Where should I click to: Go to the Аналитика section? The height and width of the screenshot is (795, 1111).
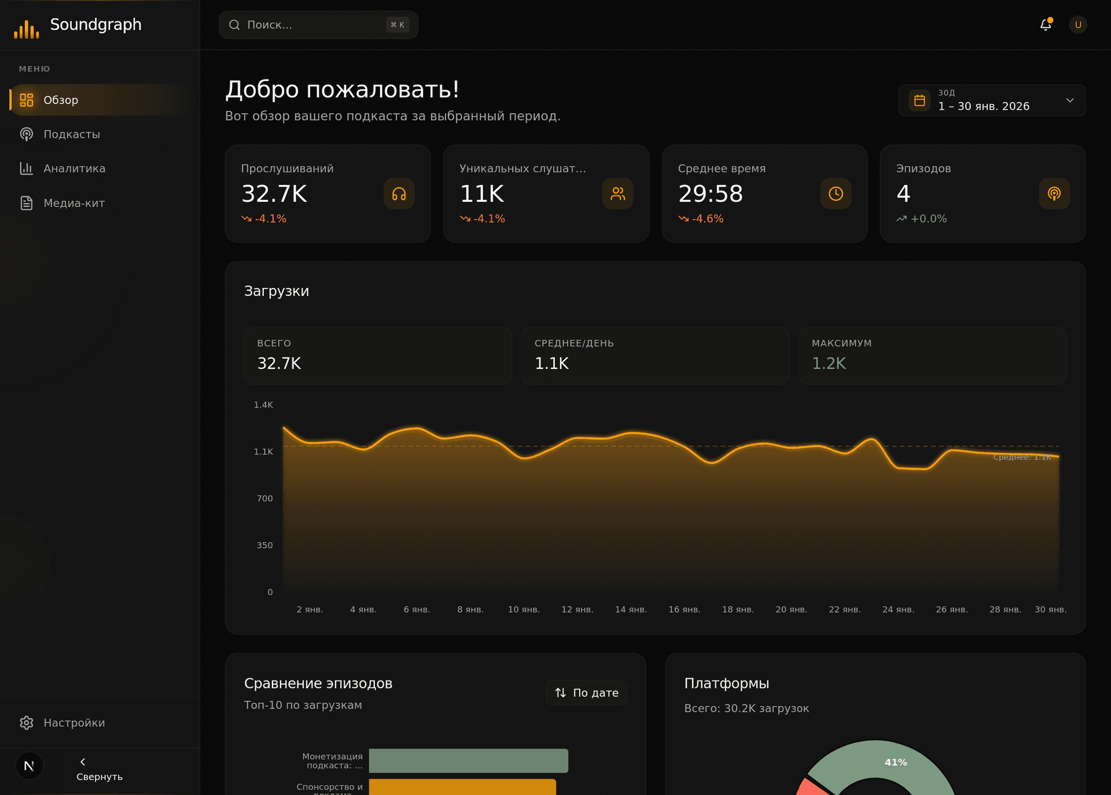click(x=74, y=168)
